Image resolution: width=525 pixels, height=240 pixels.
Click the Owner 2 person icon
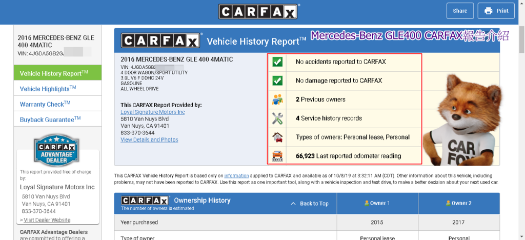click(448, 203)
